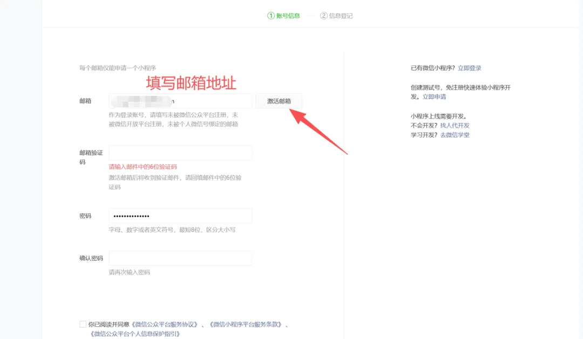Click the 确认密码 confirm password field
Viewport: 583px width, 339px height.
[180, 258]
